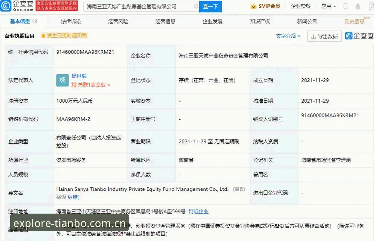Click 发生变更时通知我 alert link
Image resolution: width=374 pixels, height=241 pixels.
64,36
